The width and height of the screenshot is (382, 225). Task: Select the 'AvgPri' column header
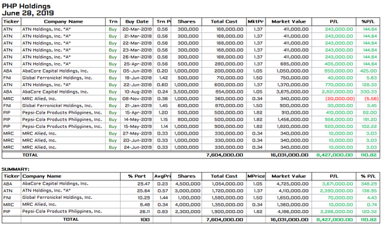[162, 176]
